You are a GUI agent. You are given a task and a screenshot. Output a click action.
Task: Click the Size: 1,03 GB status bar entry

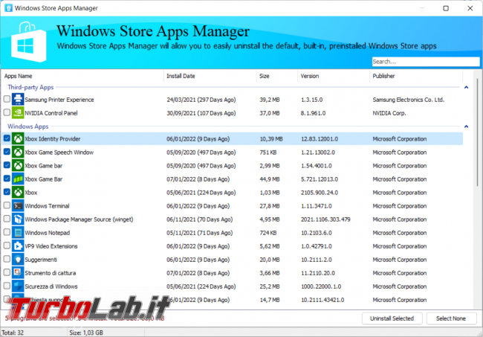coord(86,333)
